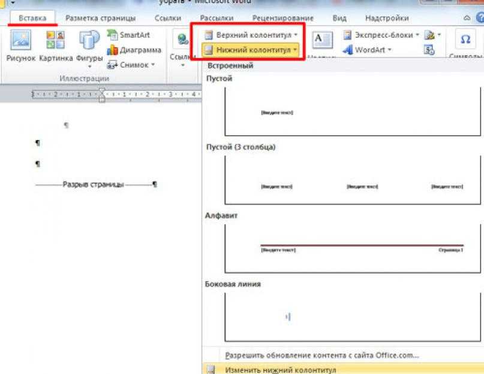This screenshot has width=484, height=374.
Task: Insert a text box with the A icon
Action: [x=322, y=39]
